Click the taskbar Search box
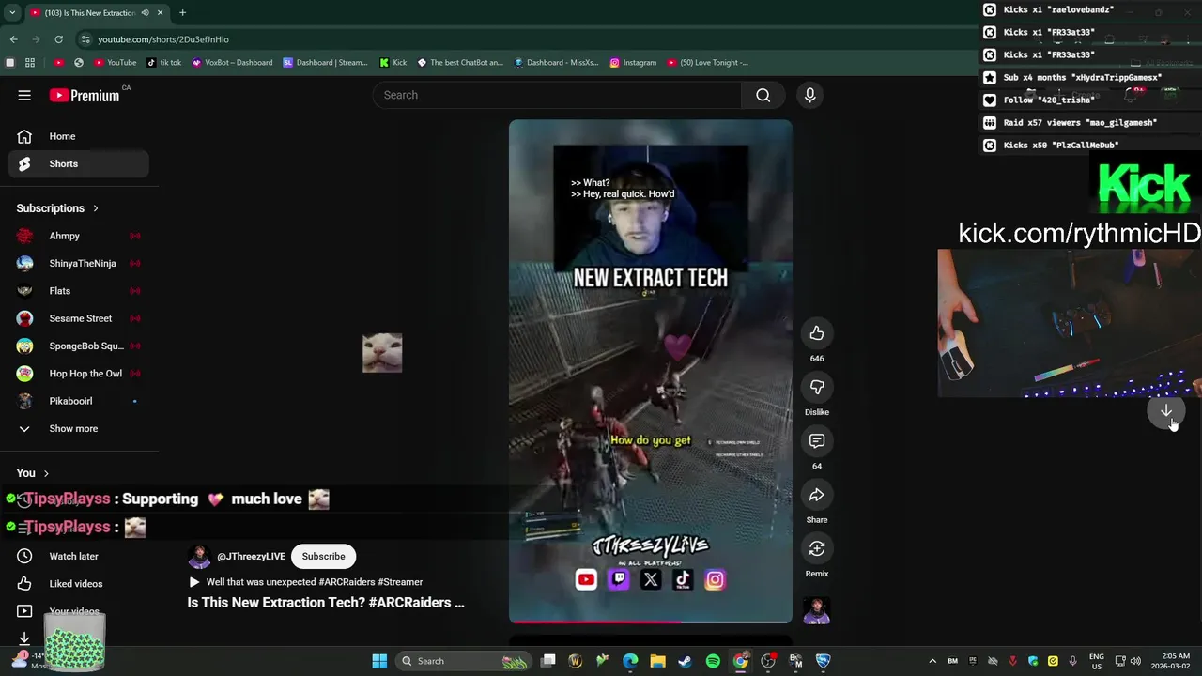 (x=464, y=661)
